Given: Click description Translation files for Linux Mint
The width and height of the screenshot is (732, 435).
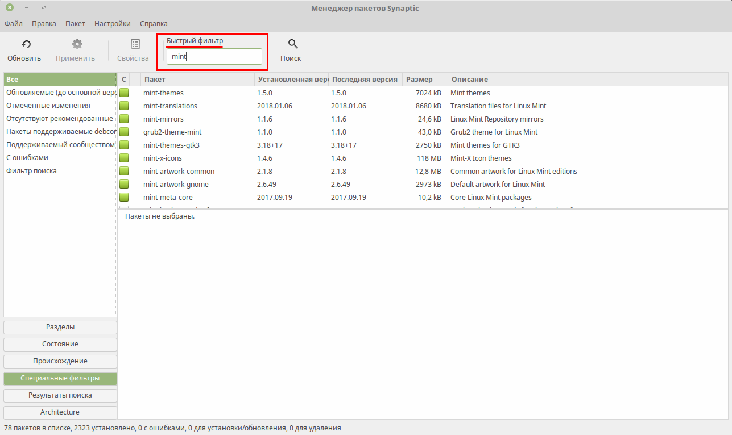Looking at the screenshot, I should [x=498, y=106].
